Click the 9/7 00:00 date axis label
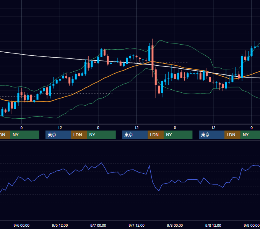The height and width of the screenshot is (229, 260). coord(98,225)
